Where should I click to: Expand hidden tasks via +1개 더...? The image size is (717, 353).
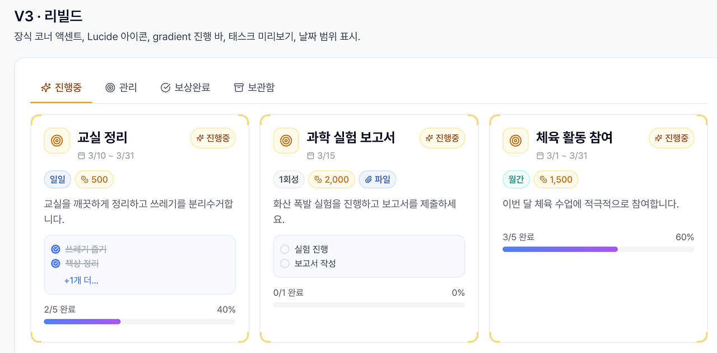pyautogui.click(x=81, y=280)
